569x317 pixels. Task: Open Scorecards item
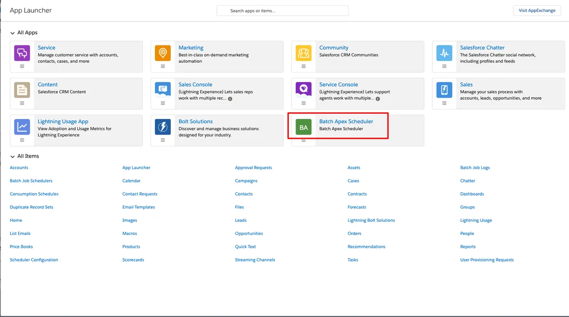[x=133, y=260]
